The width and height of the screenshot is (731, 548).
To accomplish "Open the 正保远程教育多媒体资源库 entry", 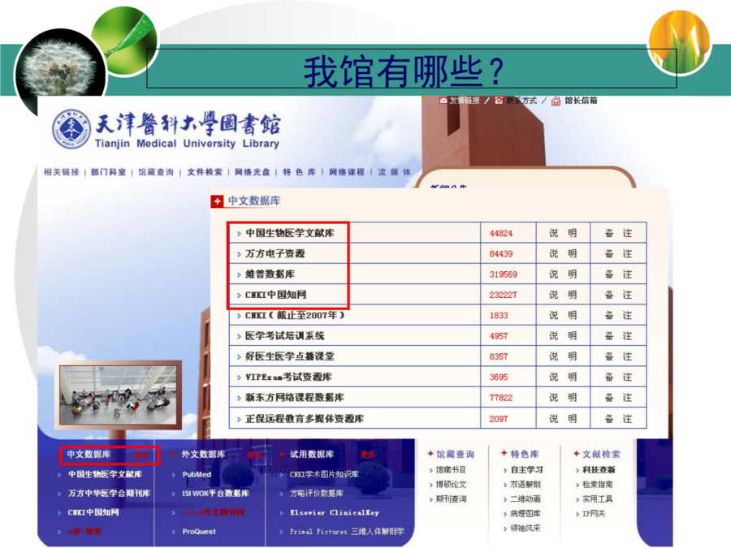I will [305, 418].
